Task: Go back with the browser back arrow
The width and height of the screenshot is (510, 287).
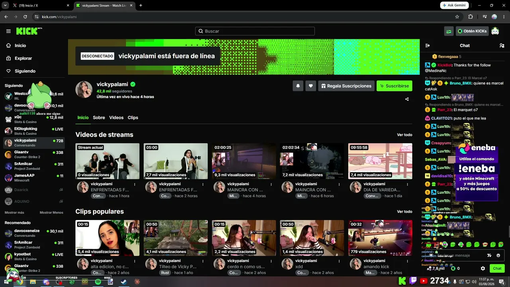Action: pos(6,17)
